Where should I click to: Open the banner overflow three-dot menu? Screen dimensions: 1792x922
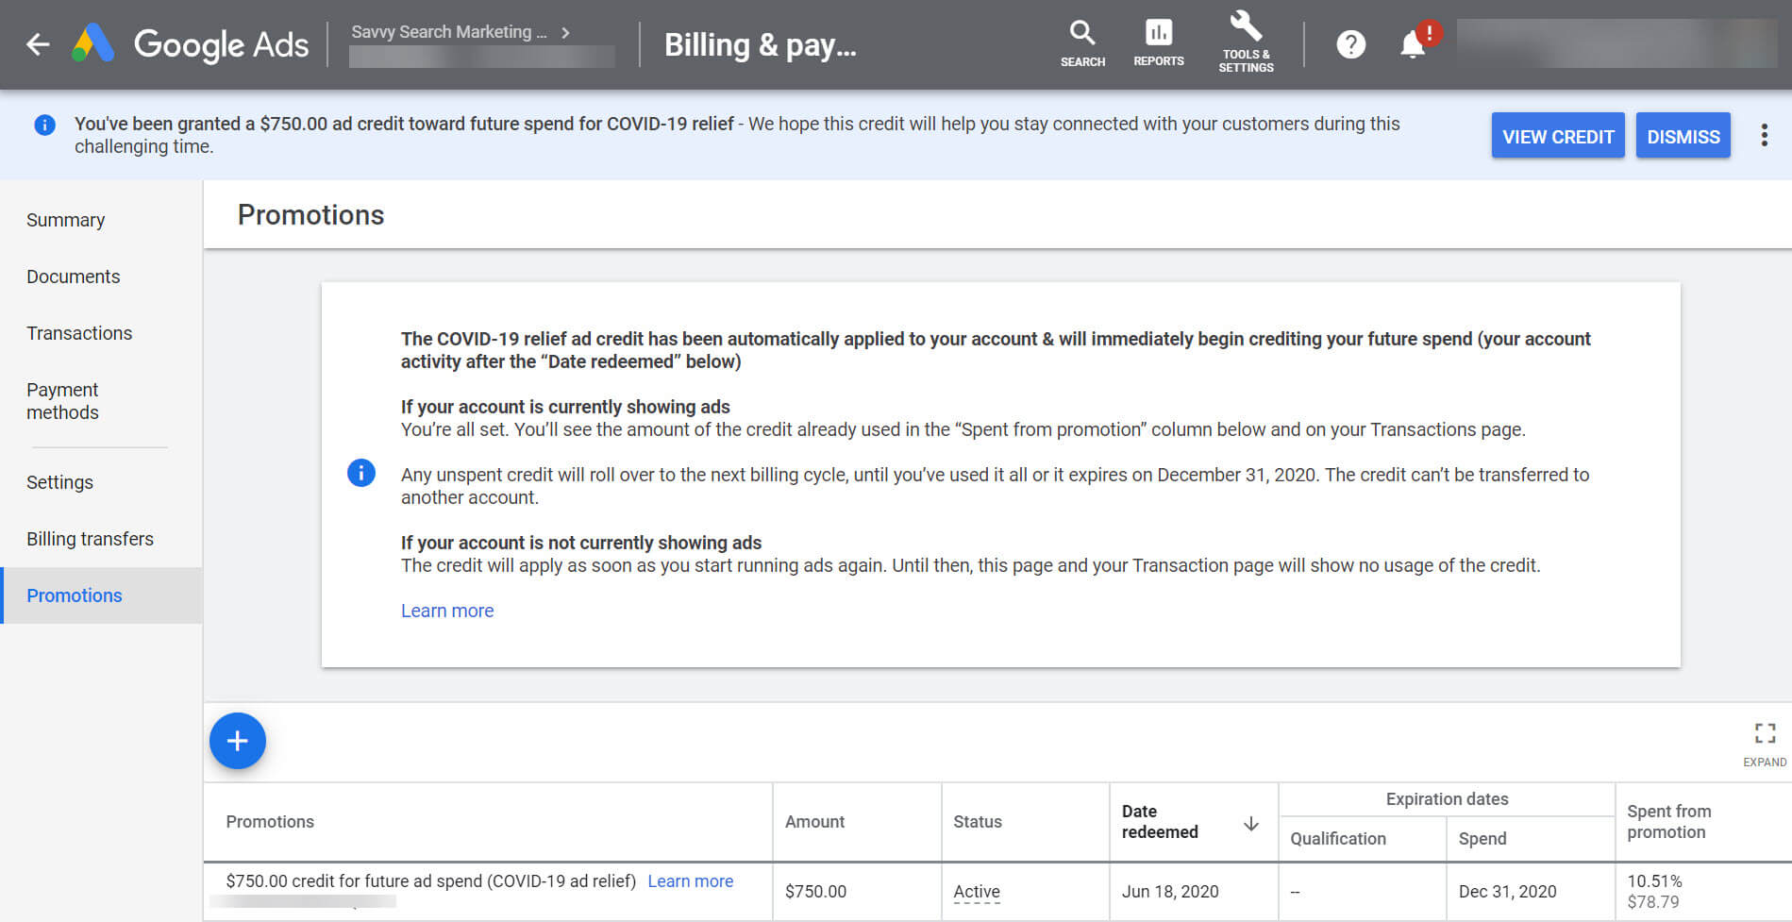[x=1763, y=135]
